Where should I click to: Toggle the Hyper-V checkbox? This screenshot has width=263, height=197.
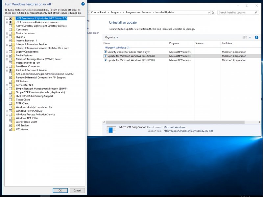point(11,37)
